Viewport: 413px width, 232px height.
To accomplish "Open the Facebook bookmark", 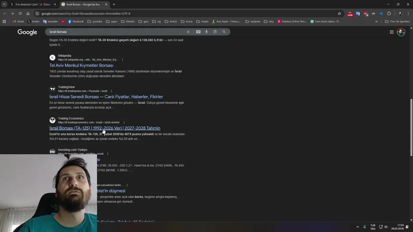I will pos(76,22).
